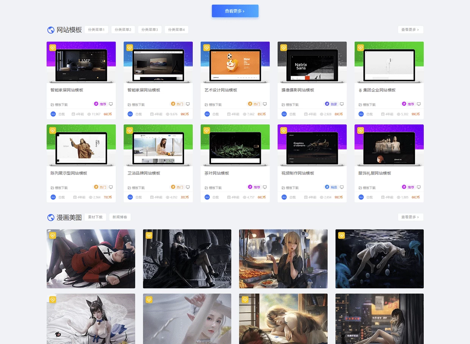Click the globe icon beside 漫画美图 heading
The height and width of the screenshot is (344, 470).
pyautogui.click(x=51, y=217)
